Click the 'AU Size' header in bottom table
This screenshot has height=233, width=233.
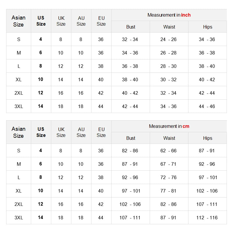point(81,132)
